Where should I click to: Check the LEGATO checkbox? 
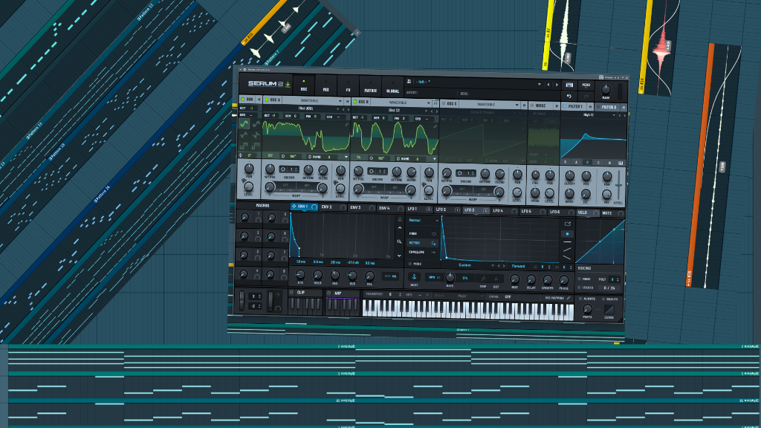pos(580,288)
